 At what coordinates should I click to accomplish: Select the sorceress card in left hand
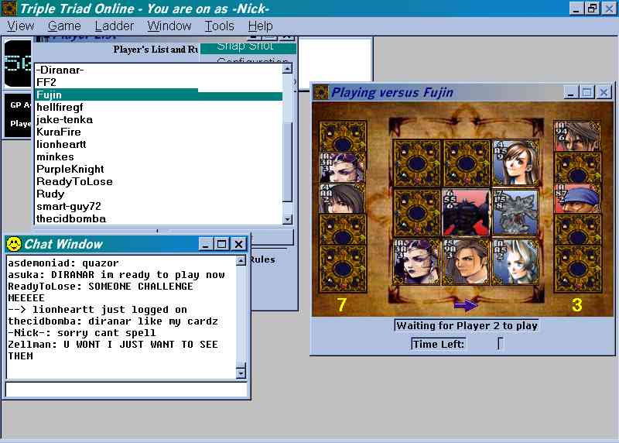click(x=343, y=167)
